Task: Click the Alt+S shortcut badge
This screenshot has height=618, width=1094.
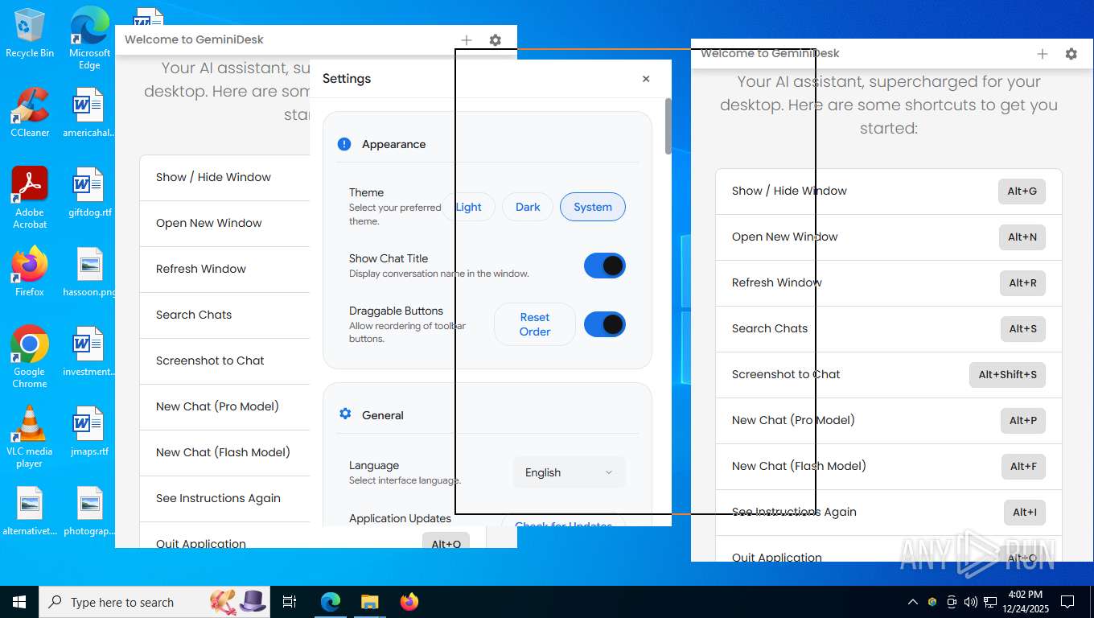Action: [x=1022, y=329]
